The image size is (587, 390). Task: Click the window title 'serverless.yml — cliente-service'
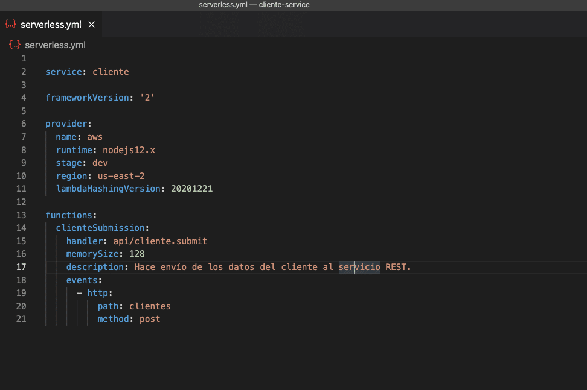click(x=254, y=5)
